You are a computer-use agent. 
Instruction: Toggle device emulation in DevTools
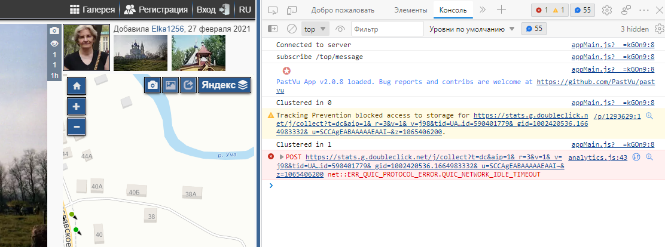point(292,10)
